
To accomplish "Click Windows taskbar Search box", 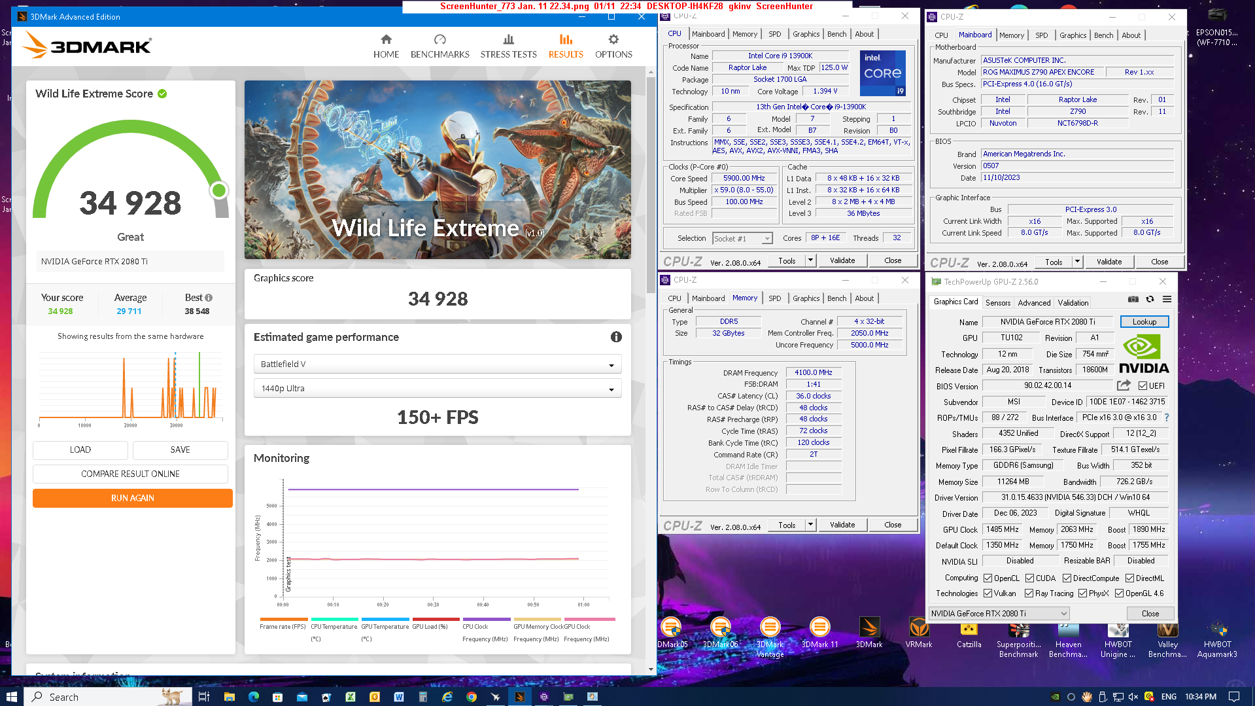I will tap(109, 697).
